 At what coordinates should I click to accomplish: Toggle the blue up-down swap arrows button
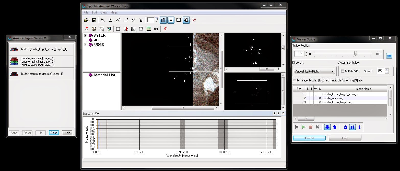coord(352,127)
